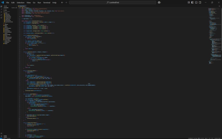Open the Manage gear menu

[1, 136]
